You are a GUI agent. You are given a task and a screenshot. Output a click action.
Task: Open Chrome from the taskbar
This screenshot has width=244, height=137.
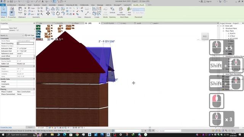tap(77, 135)
